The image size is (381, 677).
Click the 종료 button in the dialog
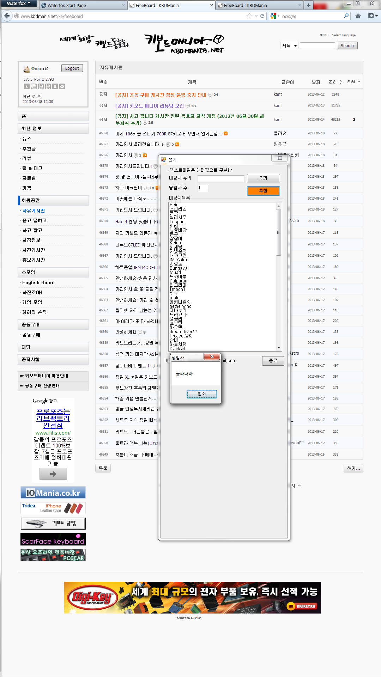pyautogui.click(x=273, y=361)
